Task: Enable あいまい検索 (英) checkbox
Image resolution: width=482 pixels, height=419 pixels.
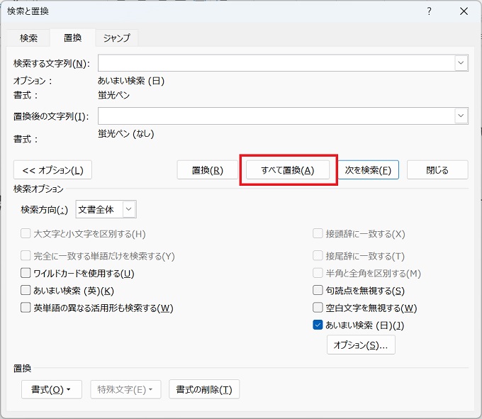Action: tap(26, 290)
